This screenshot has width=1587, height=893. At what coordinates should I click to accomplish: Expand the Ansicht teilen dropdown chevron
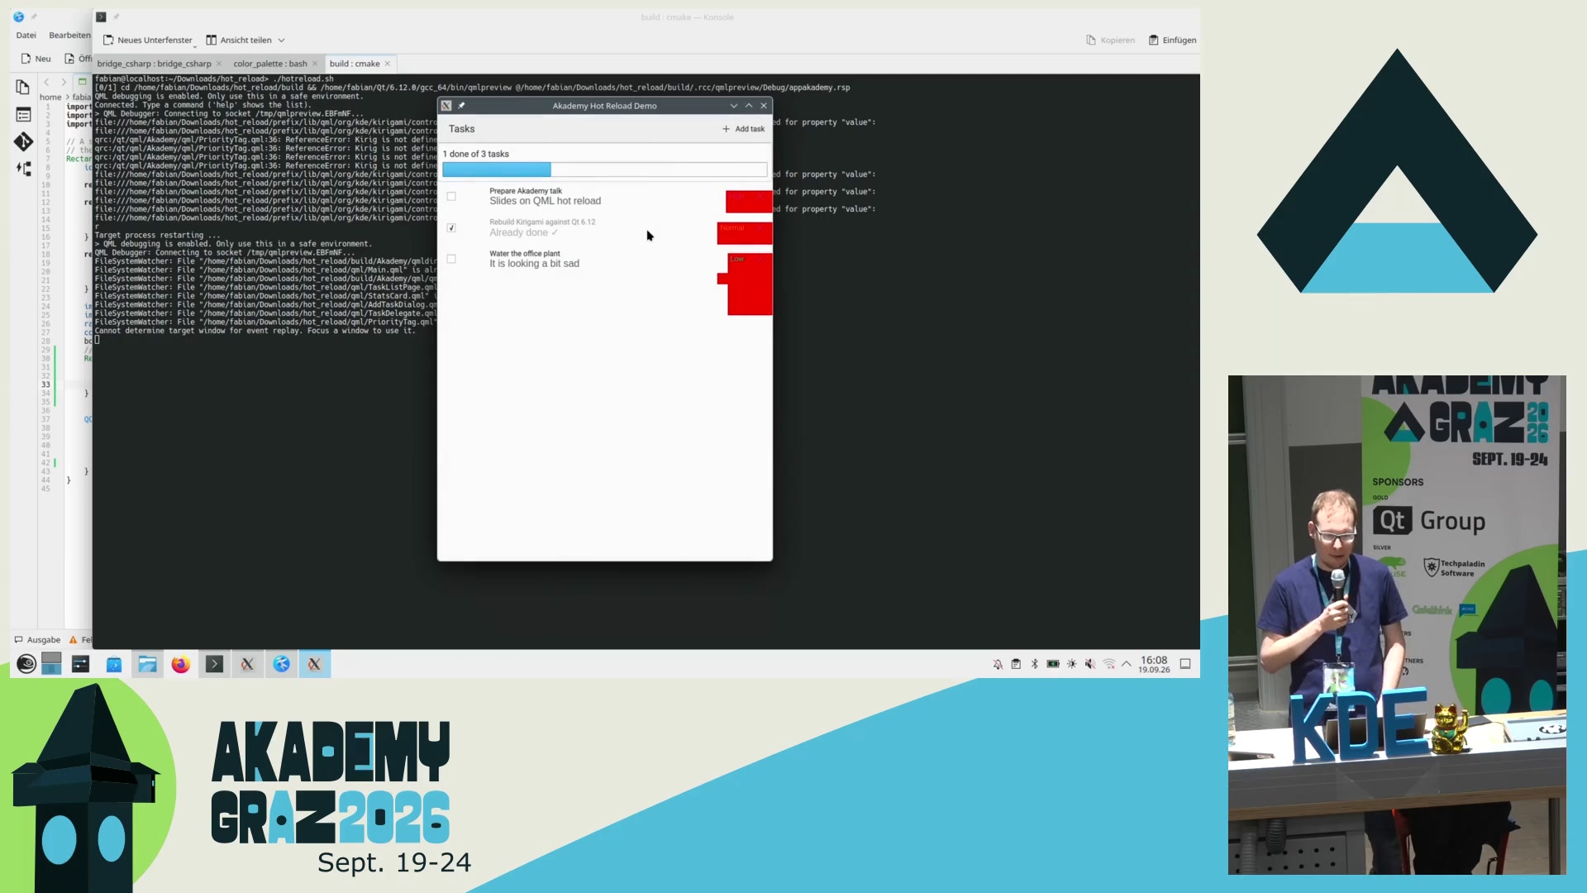[x=281, y=40]
